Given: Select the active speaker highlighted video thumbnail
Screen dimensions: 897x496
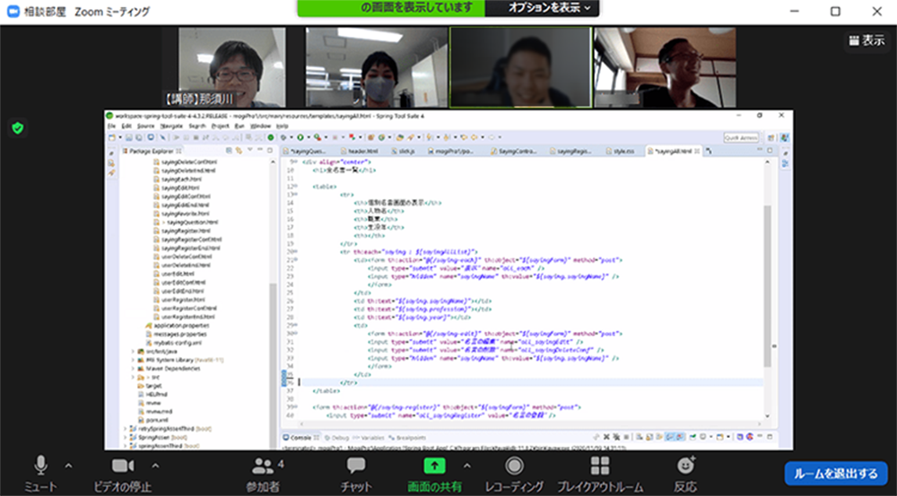Looking at the screenshot, I should [x=520, y=67].
